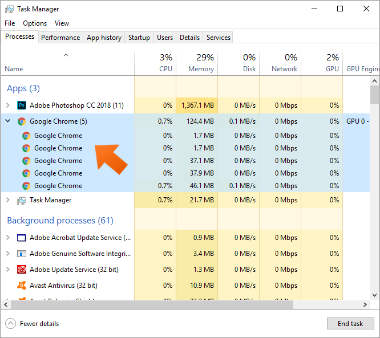Image resolution: width=380 pixels, height=338 pixels.
Task: Switch to the Users tab
Action: coord(165,38)
